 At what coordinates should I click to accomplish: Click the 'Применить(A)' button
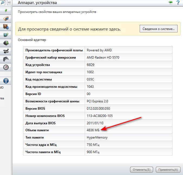pyautogui.click(x=168, y=170)
